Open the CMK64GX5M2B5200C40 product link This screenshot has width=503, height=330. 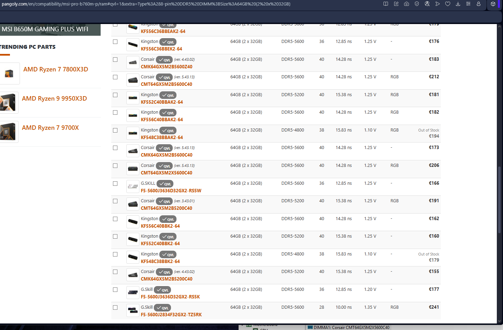click(x=167, y=279)
